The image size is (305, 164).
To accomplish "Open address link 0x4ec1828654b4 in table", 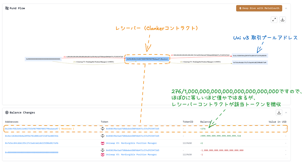I will click(x=31, y=136).
